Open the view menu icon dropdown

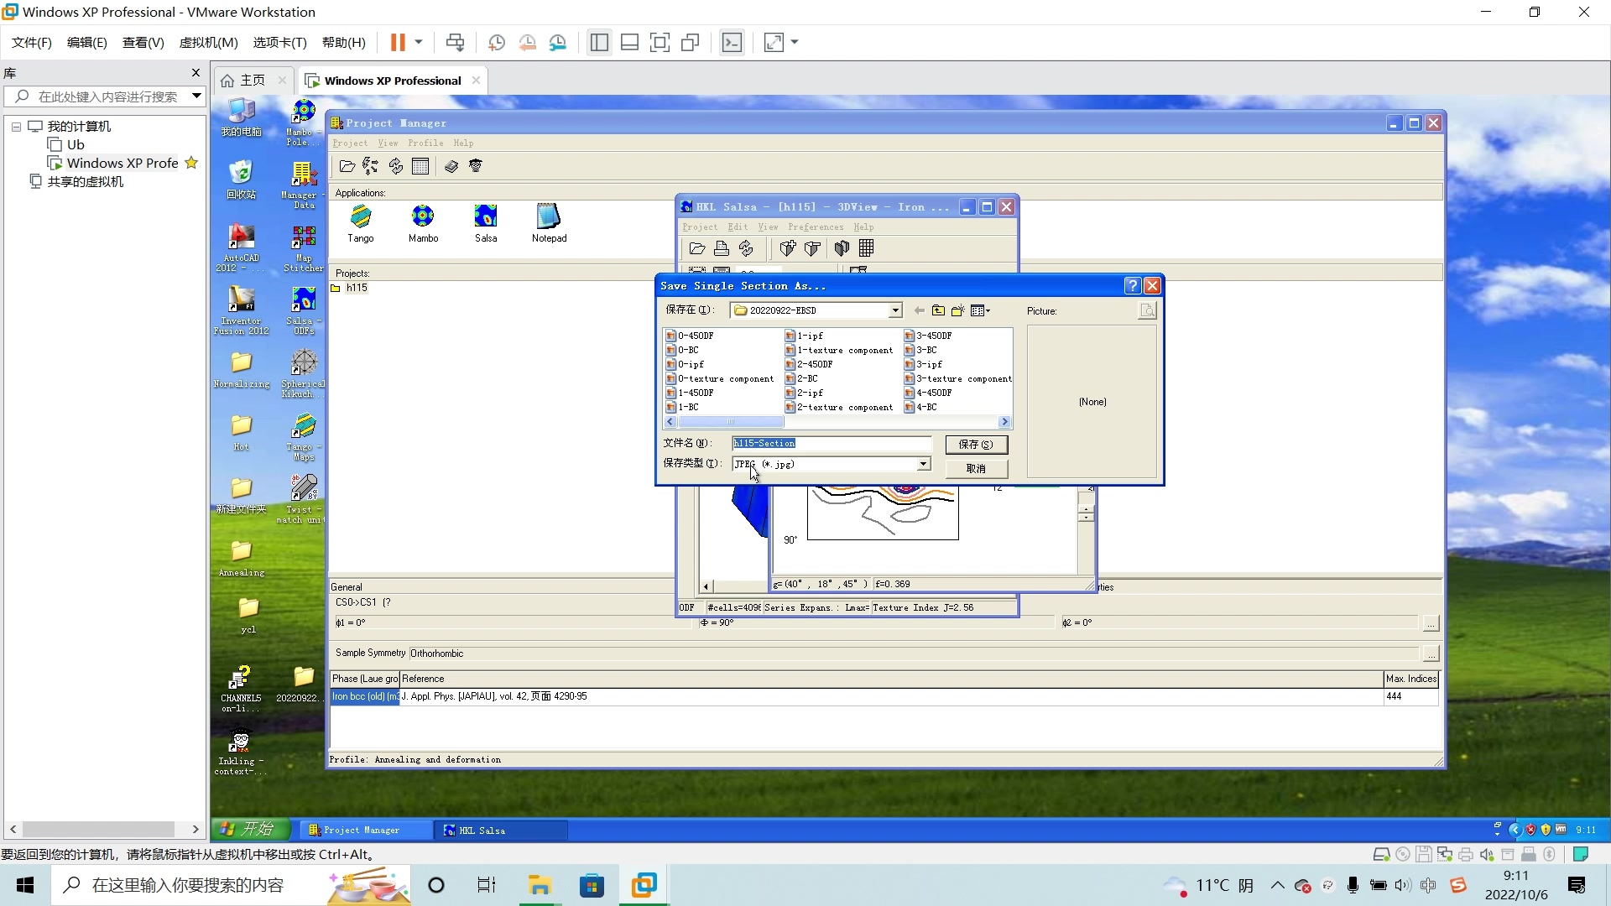981,310
